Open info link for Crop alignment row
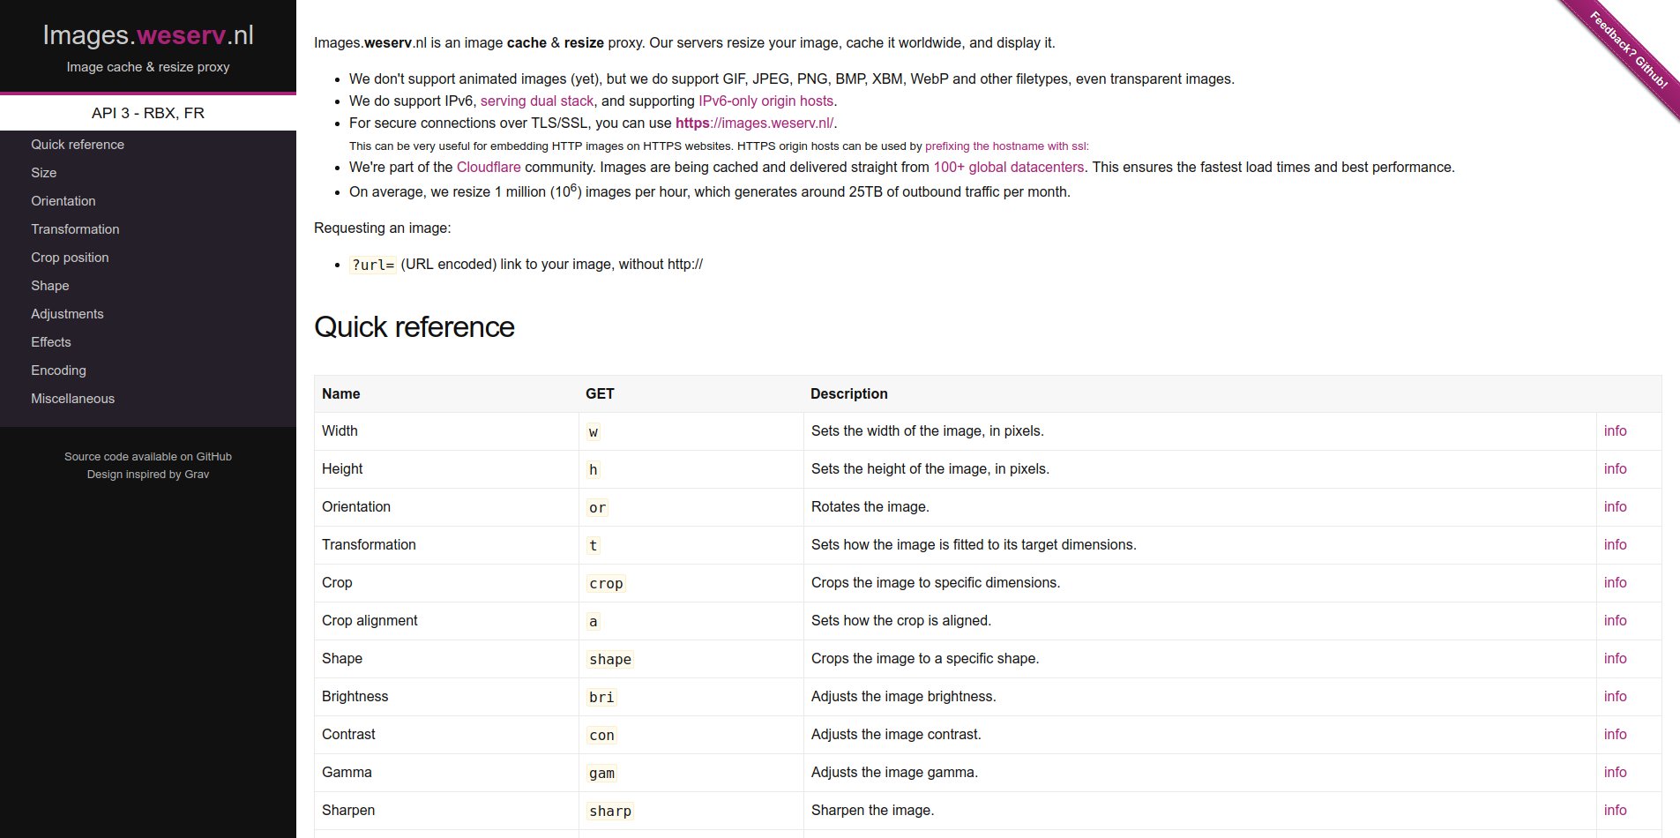The height and width of the screenshot is (838, 1680). (x=1615, y=621)
